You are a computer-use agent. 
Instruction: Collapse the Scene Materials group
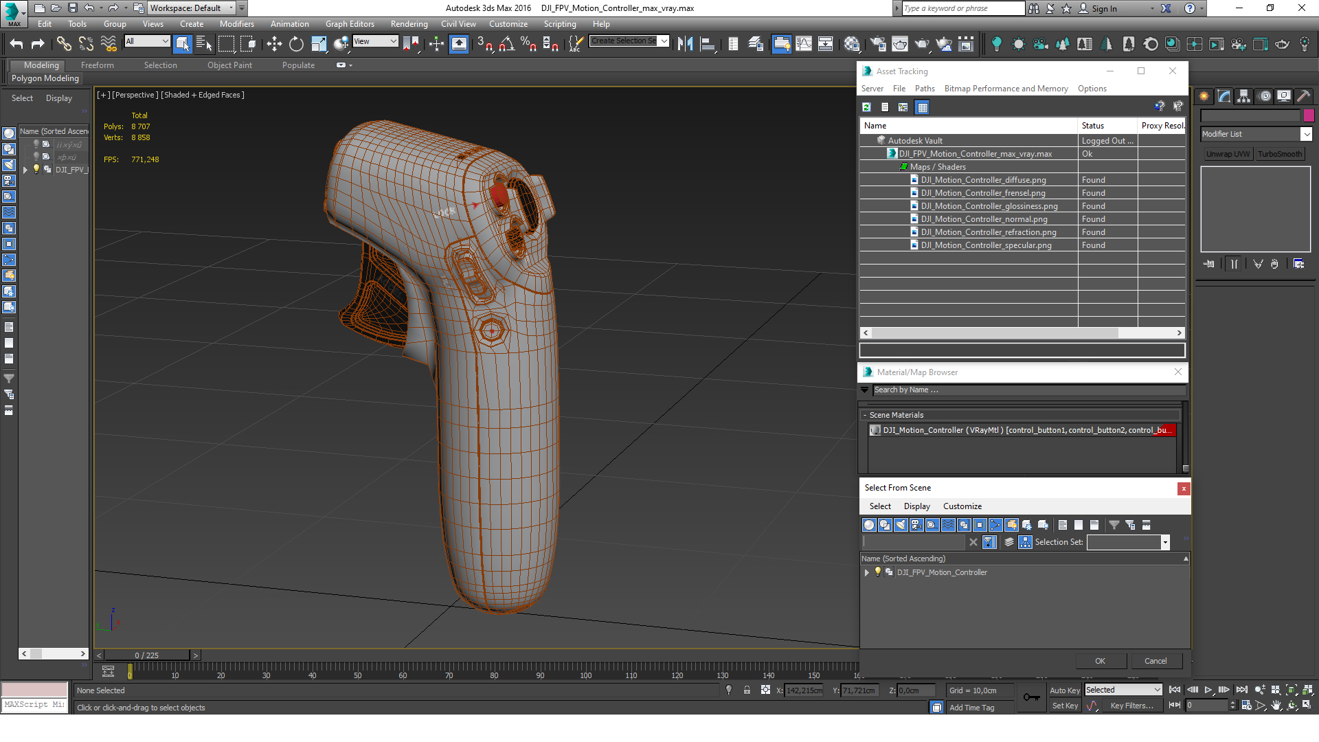[x=865, y=415]
